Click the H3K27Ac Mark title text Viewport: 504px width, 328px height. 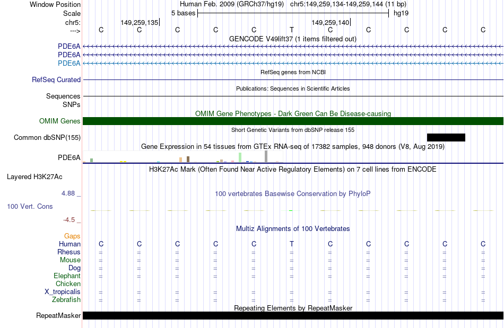(x=293, y=170)
